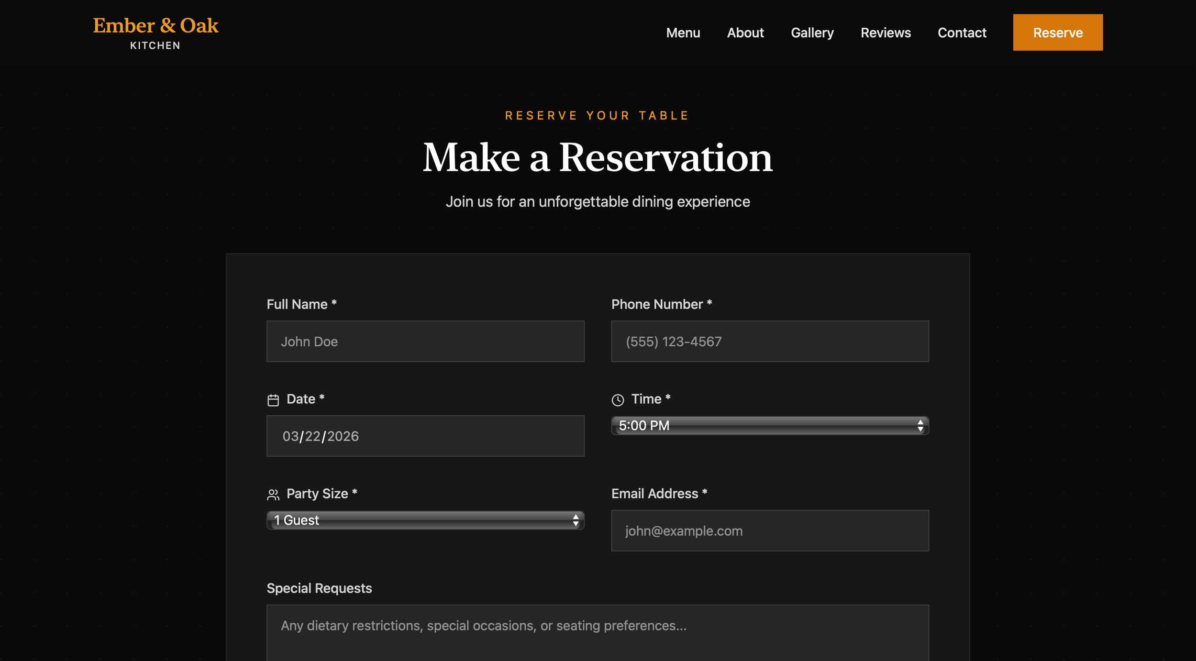Click the calendar icon beside Date
The height and width of the screenshot is (661, 1196).
(273, 400)
